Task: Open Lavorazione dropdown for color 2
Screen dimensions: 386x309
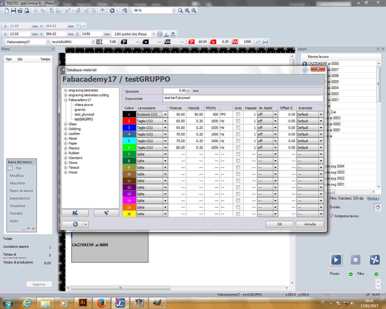Action: tap(165, 121)
